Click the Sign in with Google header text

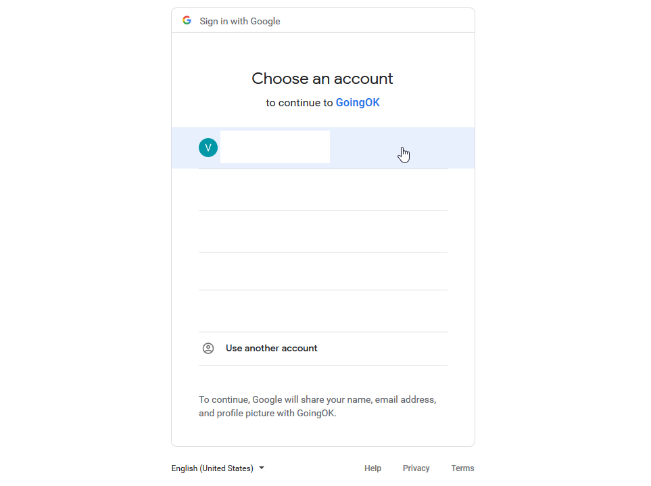240,21
